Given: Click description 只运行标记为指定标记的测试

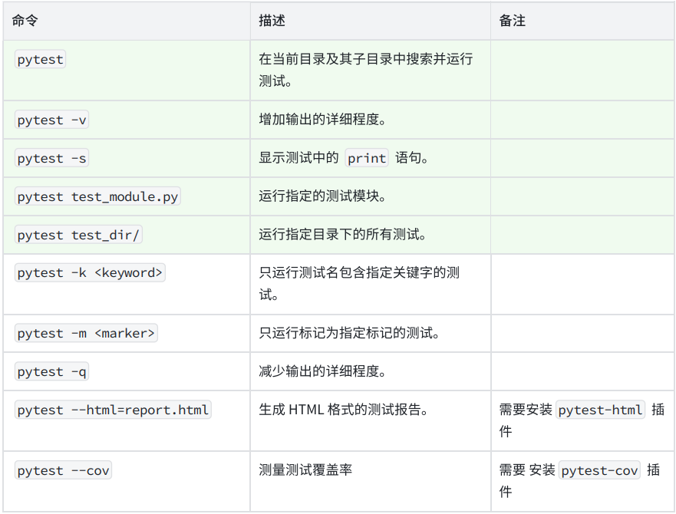Looking at the screenshot, I should pos(349,333).
